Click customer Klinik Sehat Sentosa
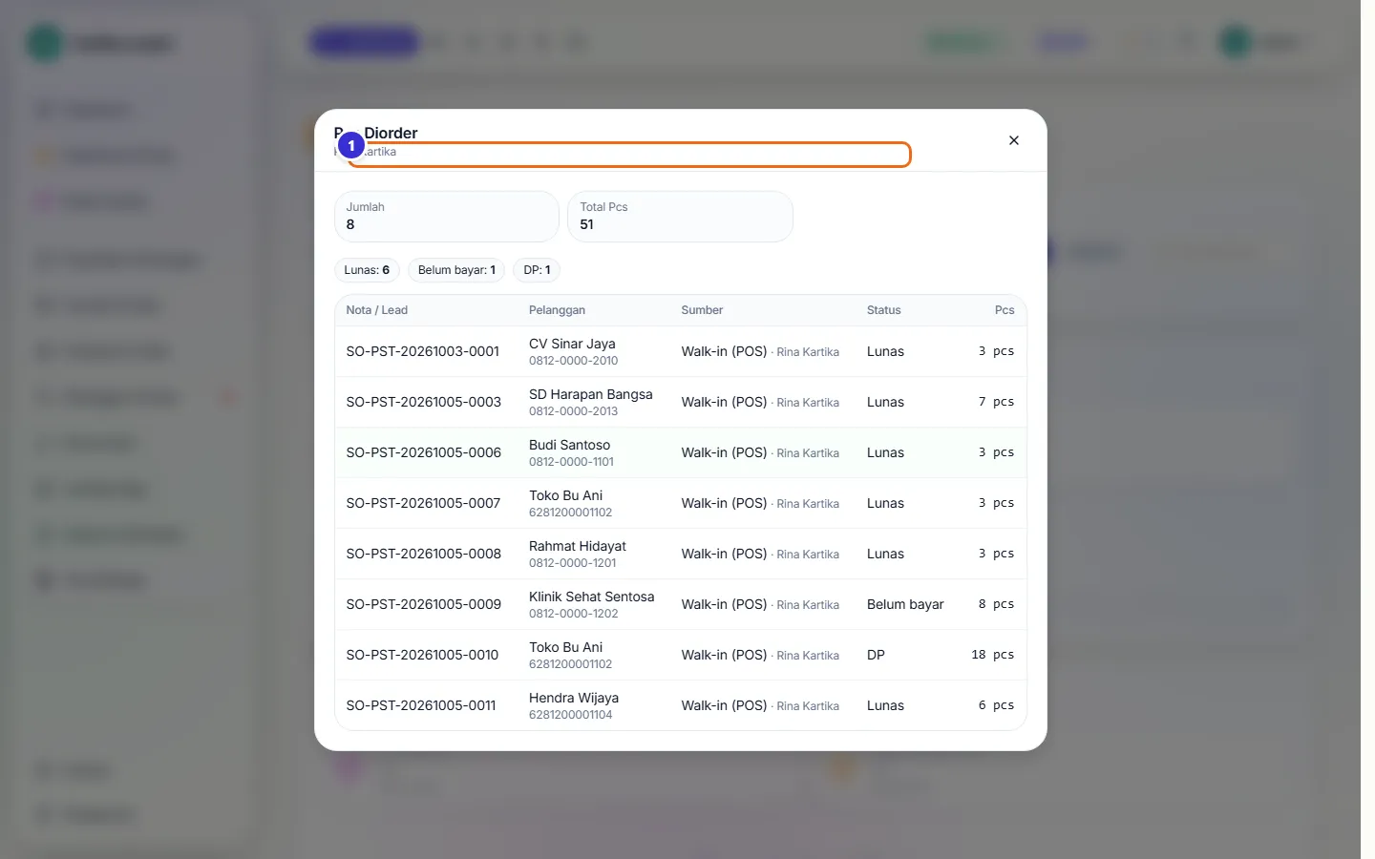The width and height of the screenshot is (1375, 859). pos(592,597)
